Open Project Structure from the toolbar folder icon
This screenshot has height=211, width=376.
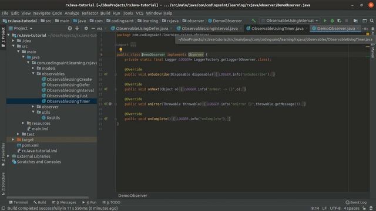[x=355, y=21]
